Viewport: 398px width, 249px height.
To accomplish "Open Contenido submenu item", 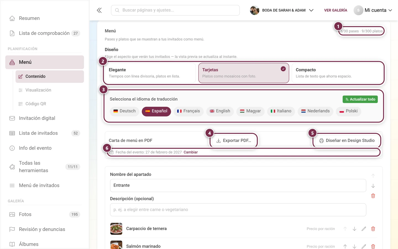I will 50,76.
